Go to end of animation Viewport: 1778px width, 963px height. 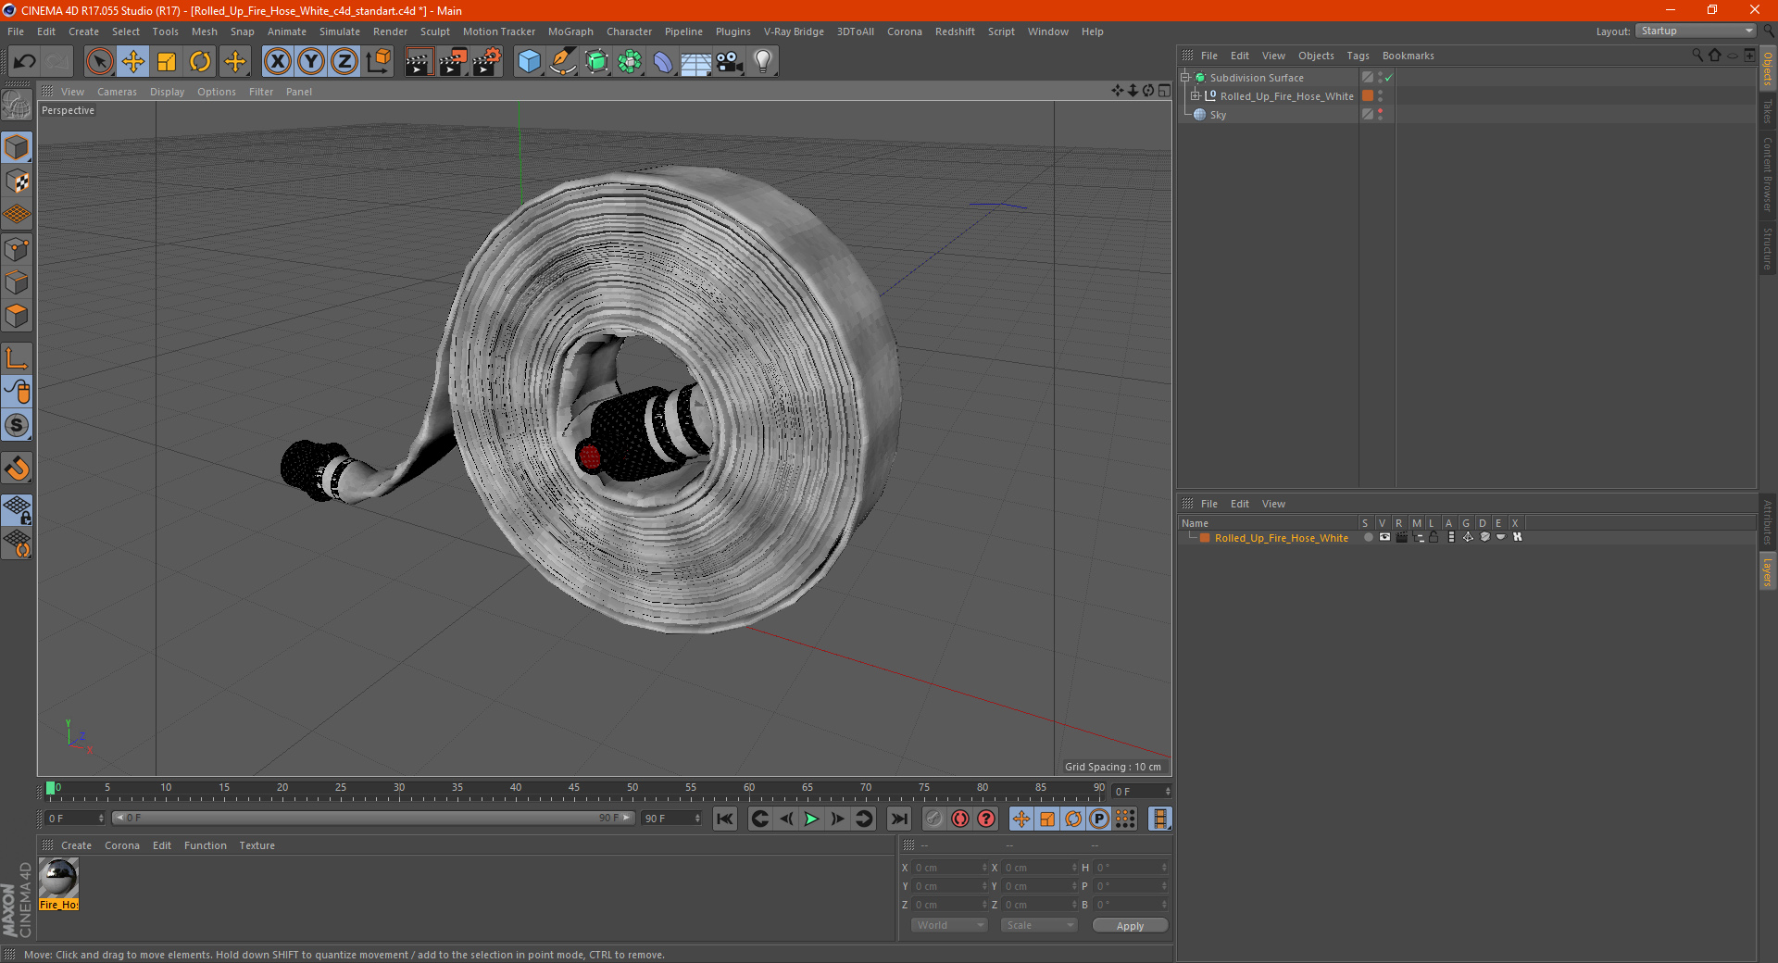click(898, 819)
